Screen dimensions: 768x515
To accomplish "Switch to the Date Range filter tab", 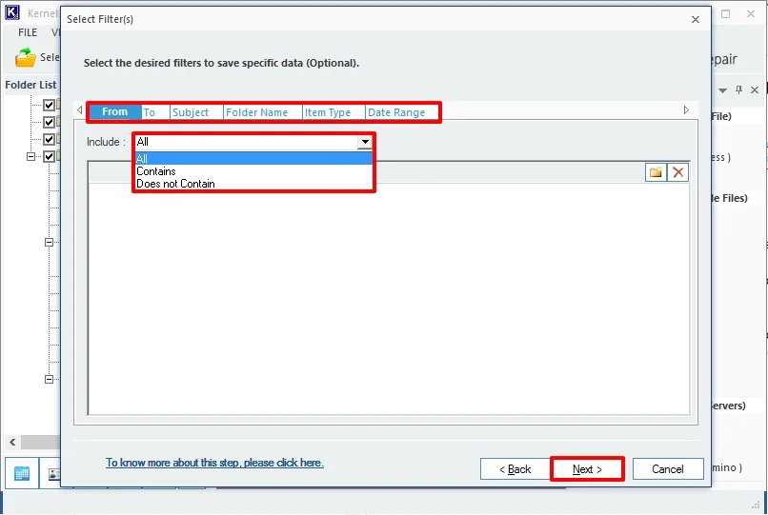I will 396,112.
